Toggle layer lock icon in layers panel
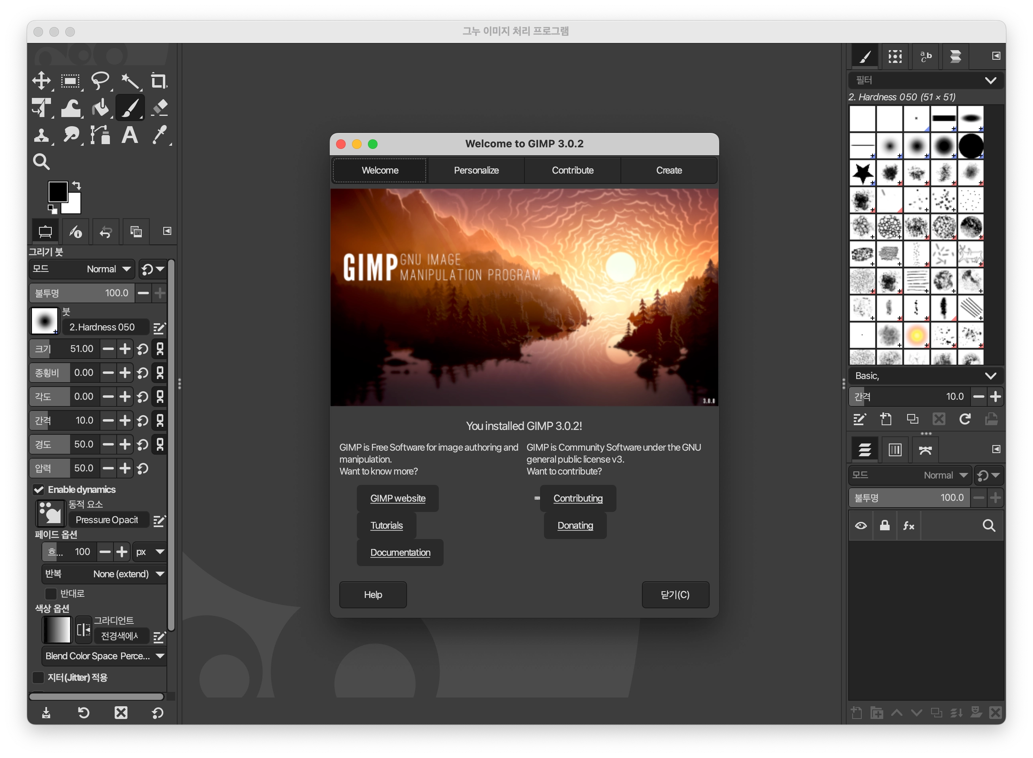Viewport: 1033px width, 758px height. pos(885,526)
